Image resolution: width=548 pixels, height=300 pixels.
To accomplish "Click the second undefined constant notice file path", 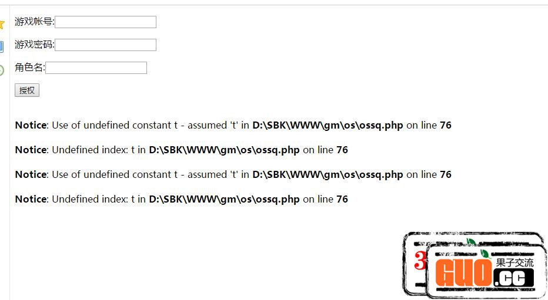I will click(x=328, y=174).
